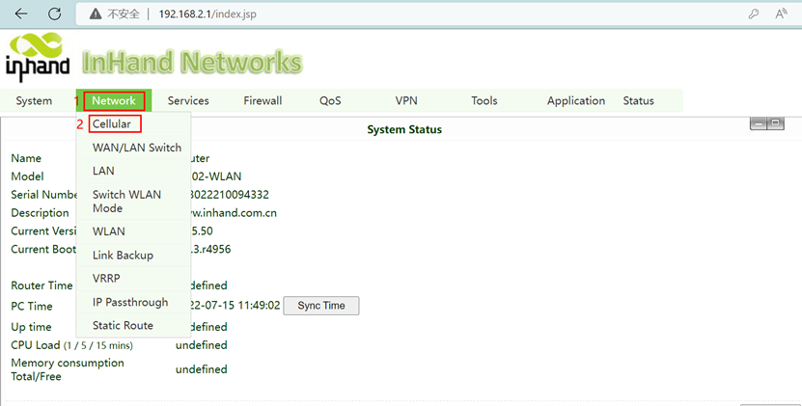The width and height of the screenshot is (802, 406).
Task: Click the PC Time label
Action: point(32,307)
